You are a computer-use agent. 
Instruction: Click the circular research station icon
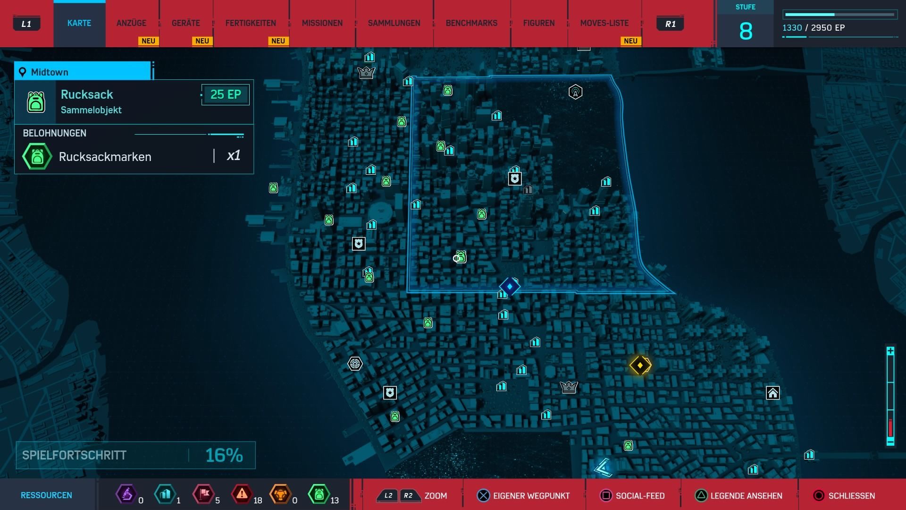tap(355, 364)
